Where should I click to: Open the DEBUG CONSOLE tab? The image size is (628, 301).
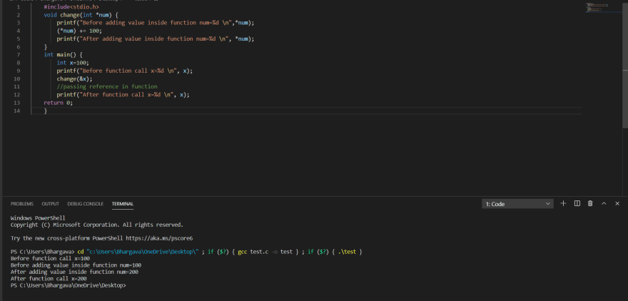pyautogui.click(x=86, y=204)
